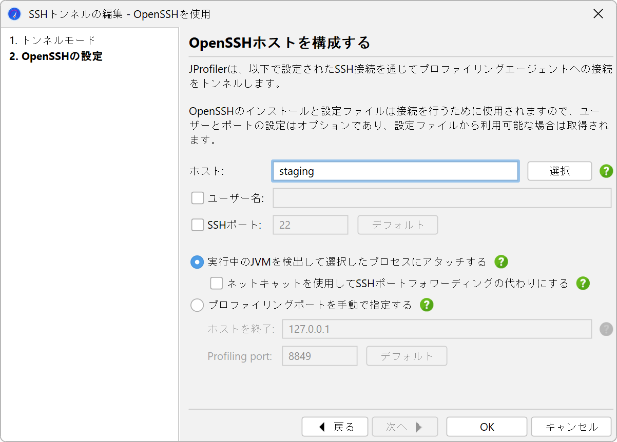The width and height of the screenshot is (617, 442).
Task: Click the help icon beside the host field
Action: (606, 171)
